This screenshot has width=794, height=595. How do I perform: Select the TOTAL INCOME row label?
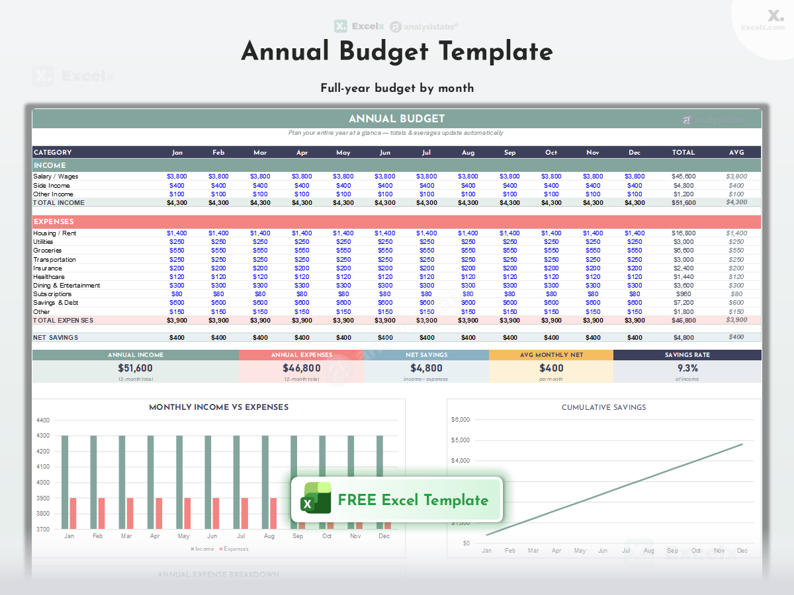click(59, 203)
